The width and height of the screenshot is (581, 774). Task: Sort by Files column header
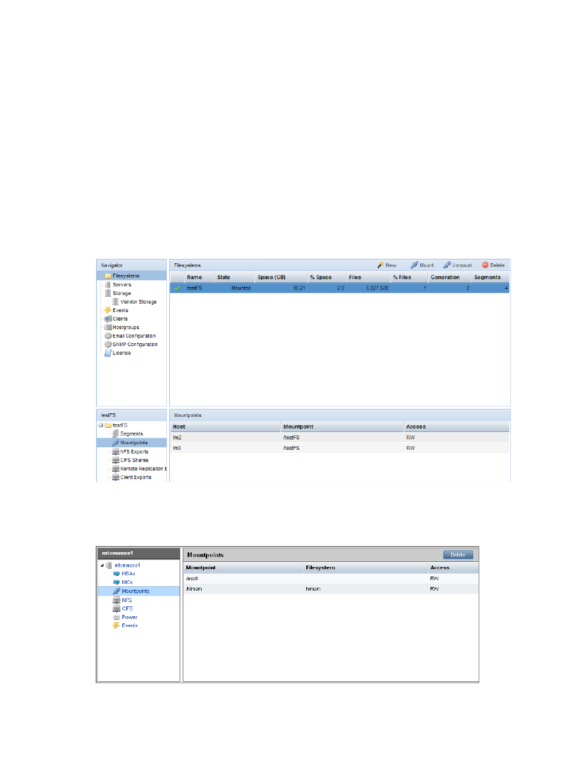368,277
